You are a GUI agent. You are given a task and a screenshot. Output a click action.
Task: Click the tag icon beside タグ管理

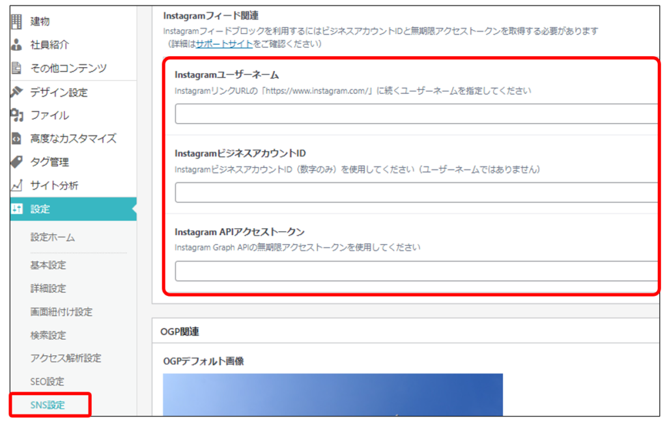[x=17, y=162]
